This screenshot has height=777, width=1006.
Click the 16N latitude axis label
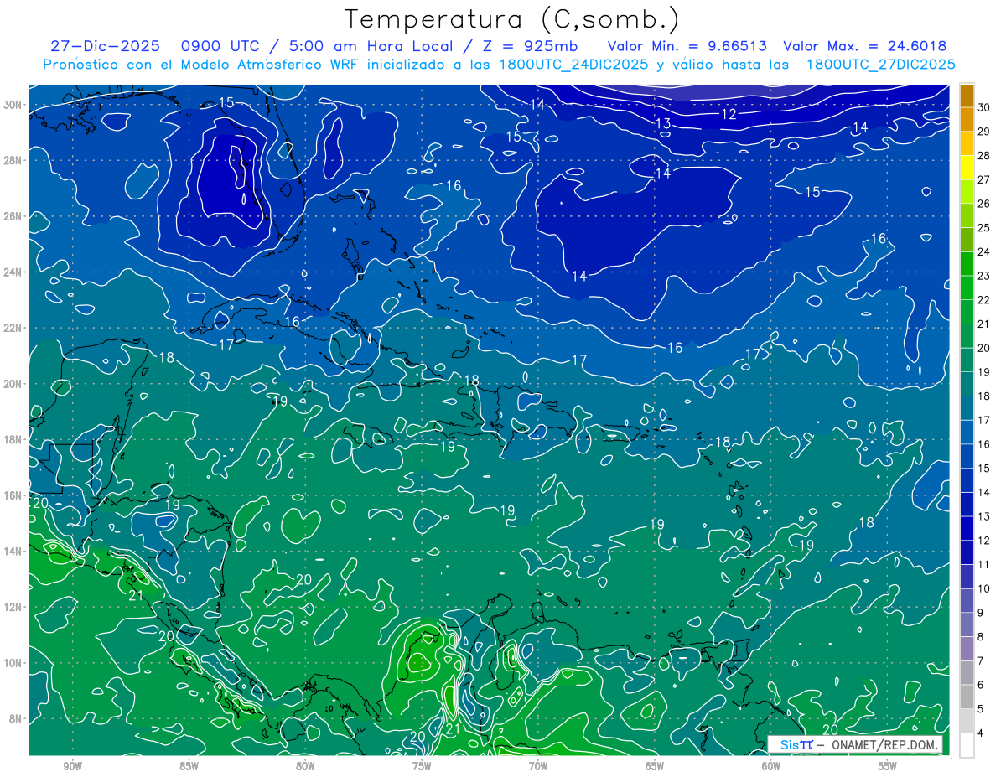pyautogui.click(x=13, y=495)
